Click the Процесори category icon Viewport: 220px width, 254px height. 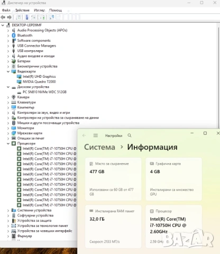point(14,143)
